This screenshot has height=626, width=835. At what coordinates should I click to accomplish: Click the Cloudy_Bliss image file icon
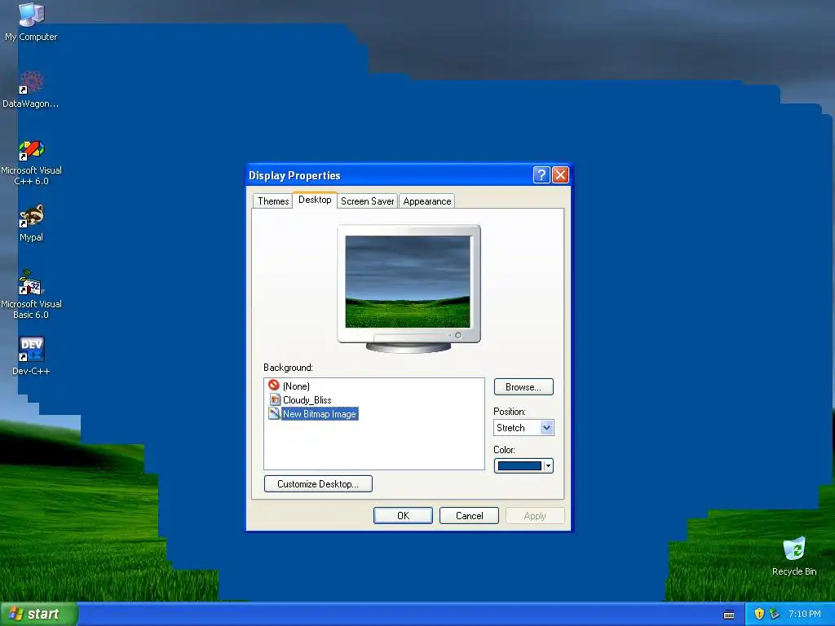(275, 399)
